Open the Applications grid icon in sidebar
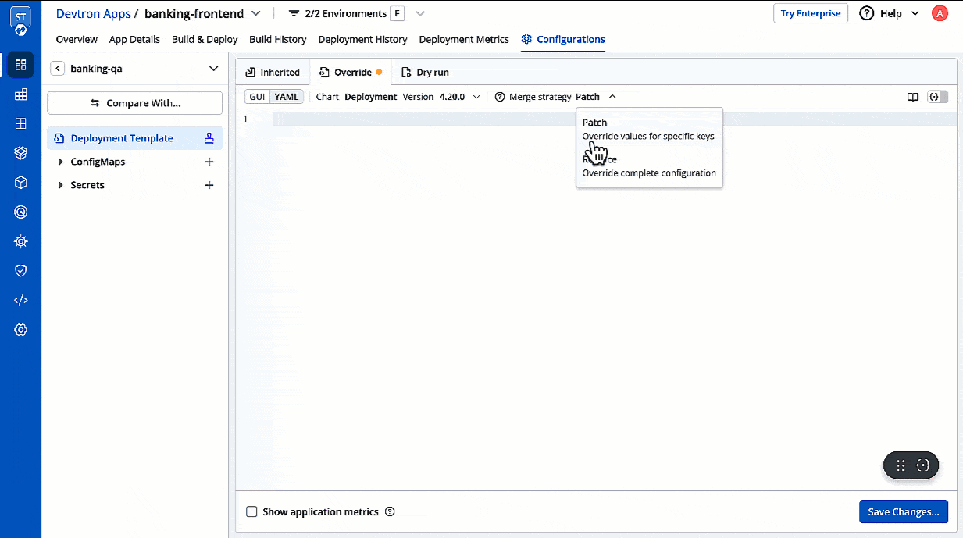Viewport: 963px width, 538px height. click(x=20, y=66)
